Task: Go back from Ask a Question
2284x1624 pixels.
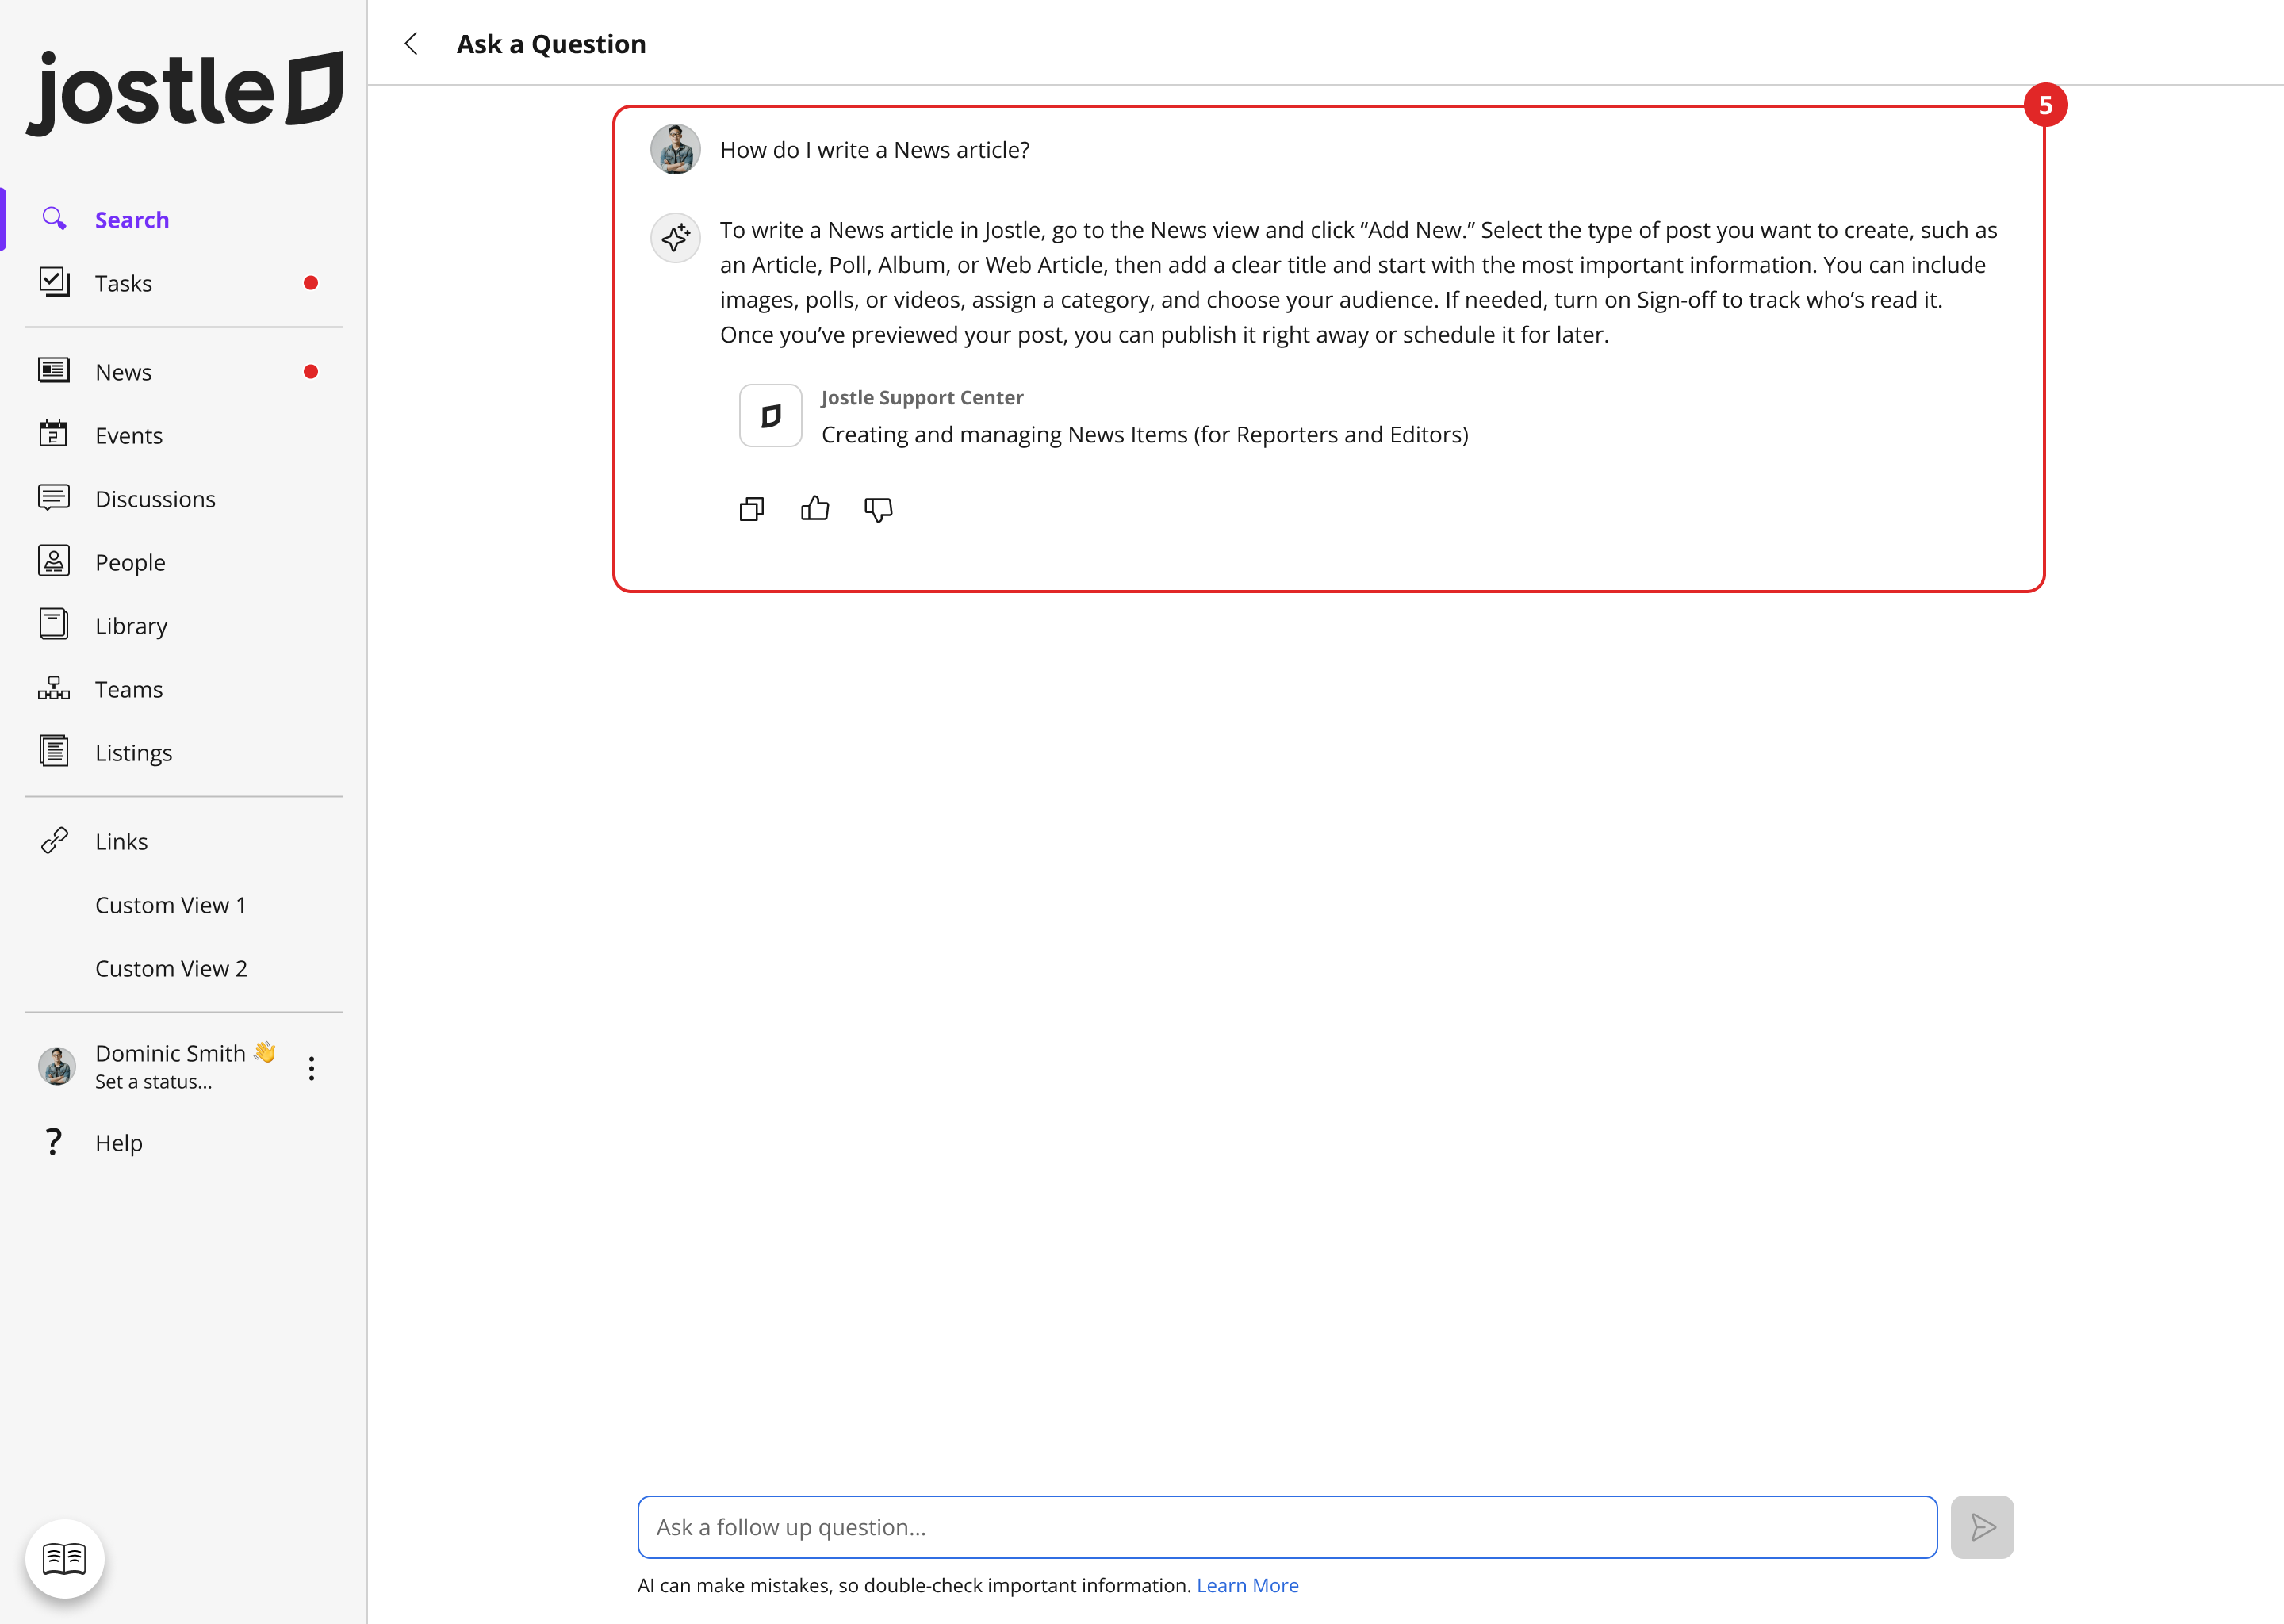Action: (412, 44)
